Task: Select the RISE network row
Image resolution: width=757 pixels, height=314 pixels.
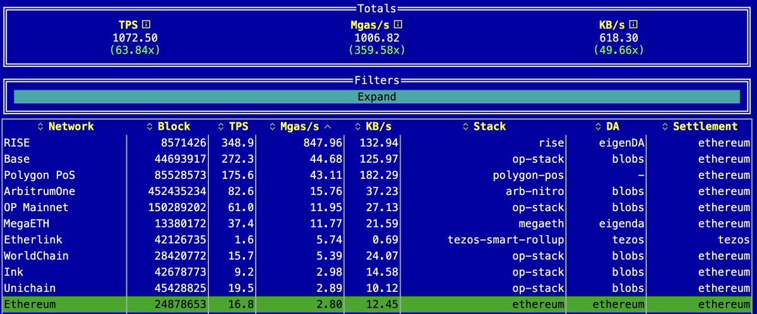Action: (376, 142)
